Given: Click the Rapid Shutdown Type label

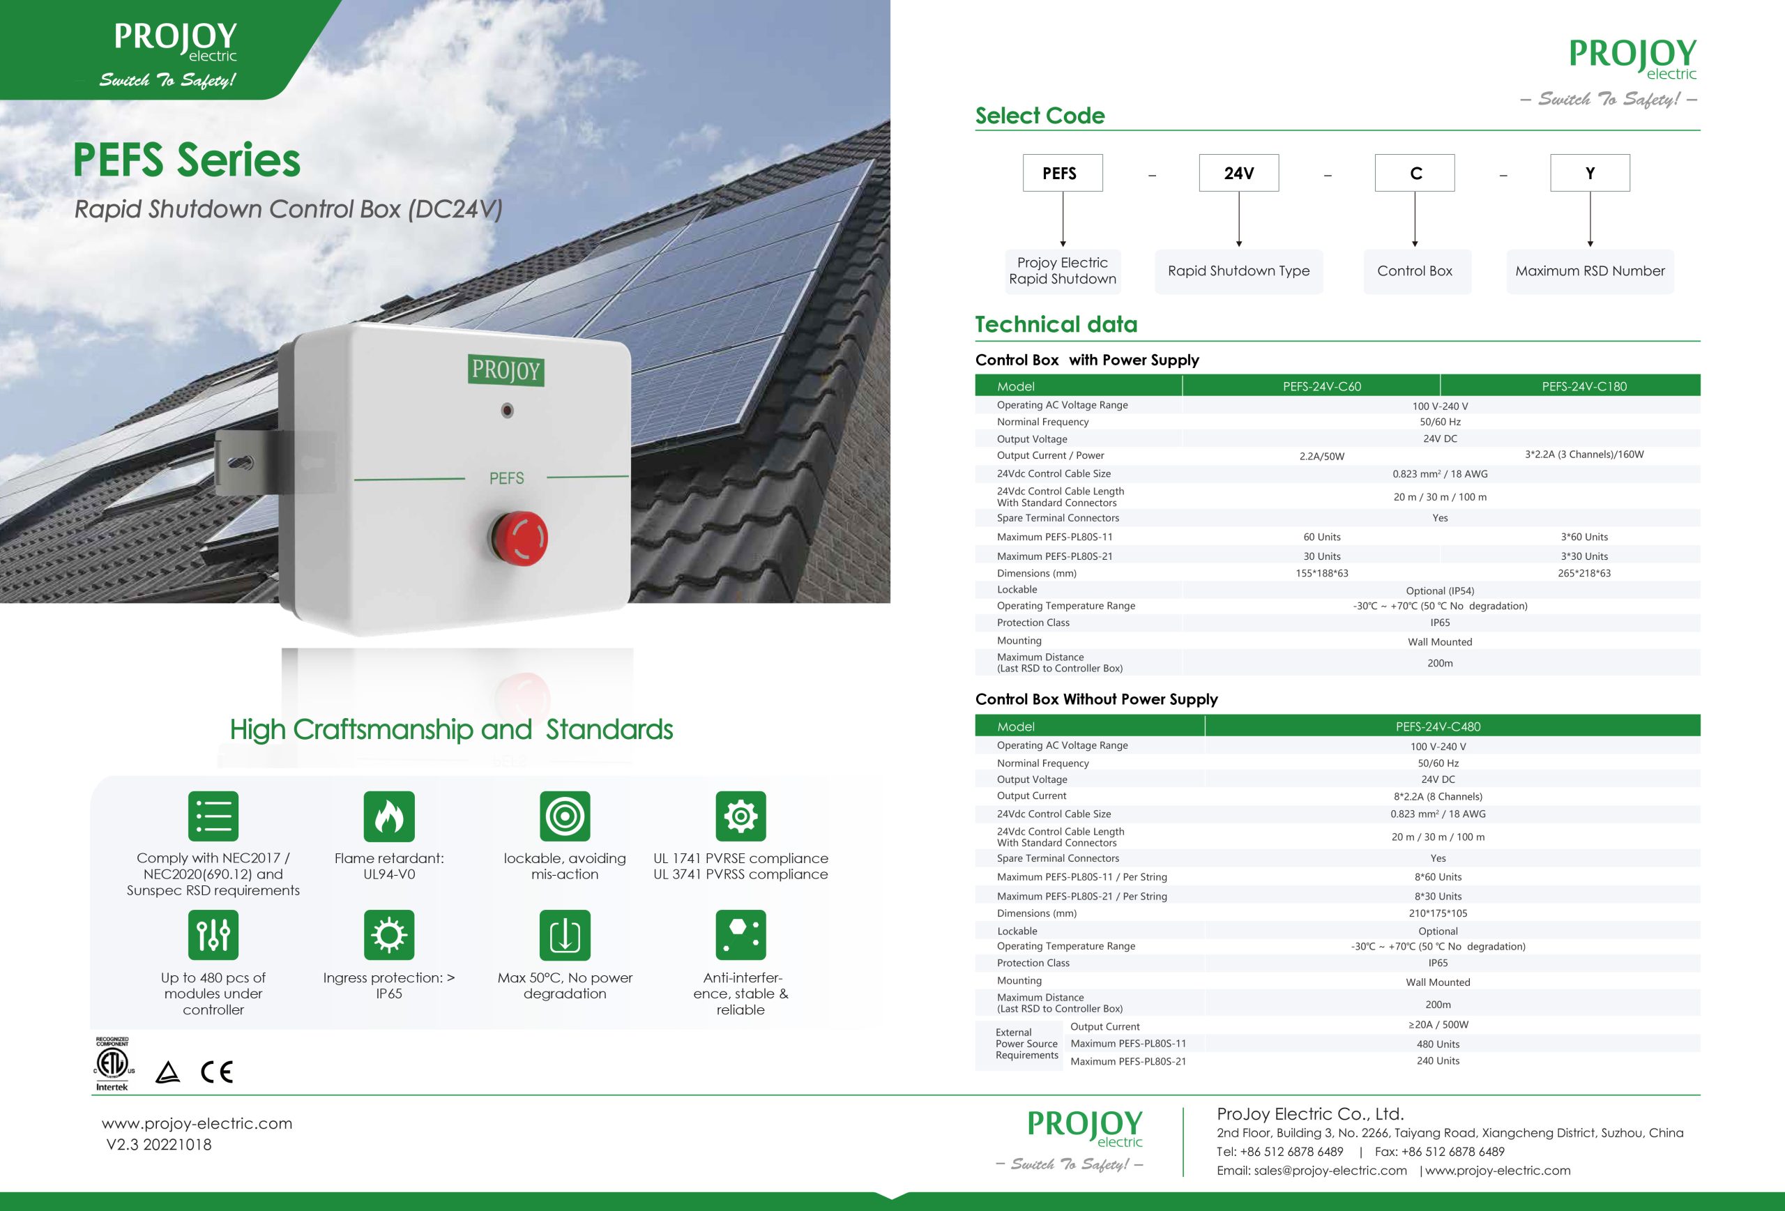Looking at the screenshot, I should (1239, 271).
